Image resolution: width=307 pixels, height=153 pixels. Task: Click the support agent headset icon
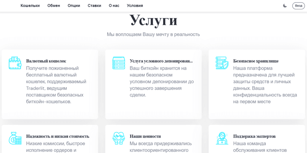[222, 138]
